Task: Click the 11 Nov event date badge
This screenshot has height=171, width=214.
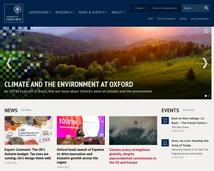Action: (165, 143)
